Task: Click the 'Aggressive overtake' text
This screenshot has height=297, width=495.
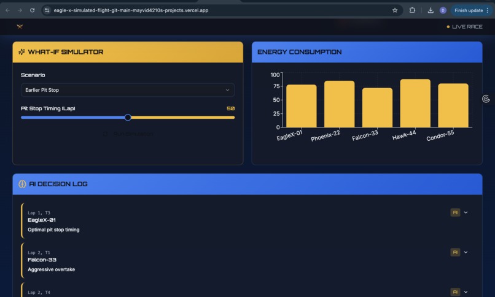Action: [51, 269]
